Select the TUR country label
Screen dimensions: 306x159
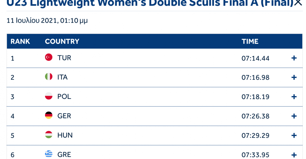(64, 58)
